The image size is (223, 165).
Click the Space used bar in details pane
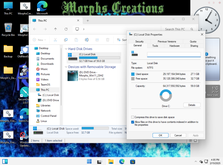click(x=95, y=128)
